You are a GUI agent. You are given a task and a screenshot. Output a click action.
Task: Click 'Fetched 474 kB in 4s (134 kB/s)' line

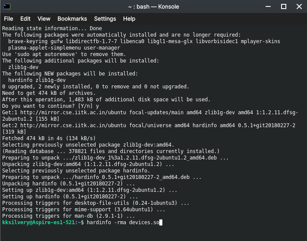click(x=49, y=138)
